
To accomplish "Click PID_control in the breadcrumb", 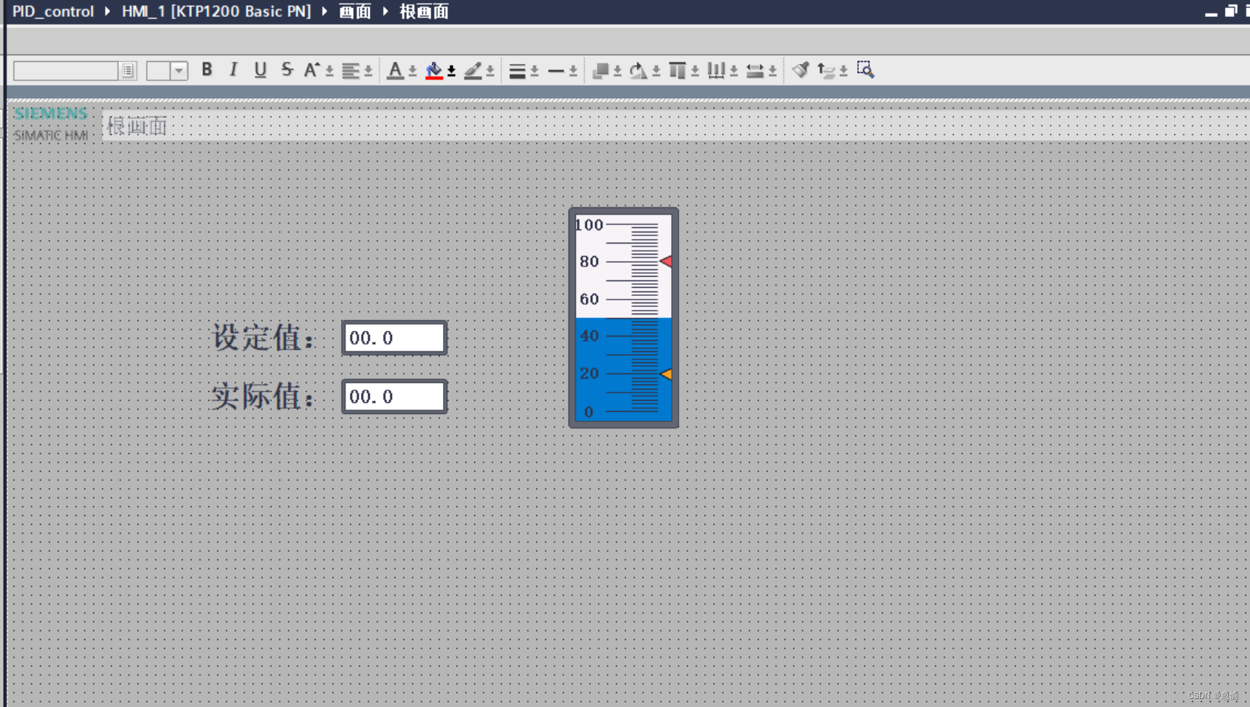I will (x=53, y=12).
